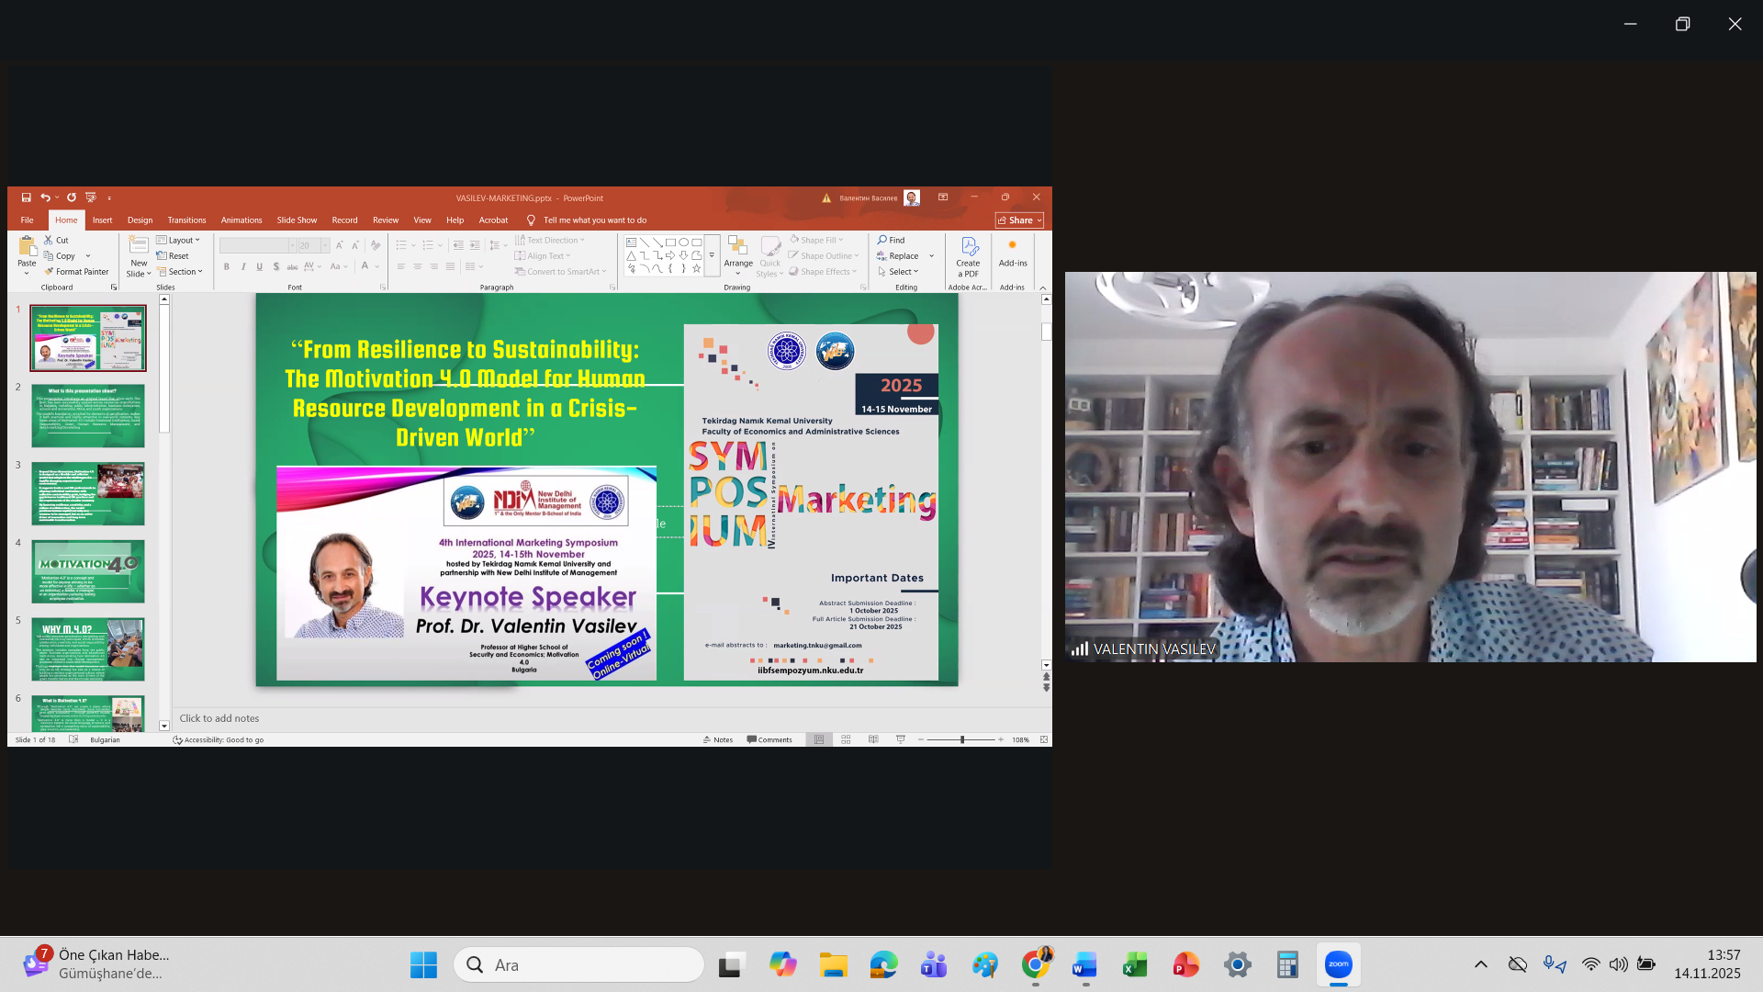
Task: Toggle Normal view button in status bar
Action: 819,739
